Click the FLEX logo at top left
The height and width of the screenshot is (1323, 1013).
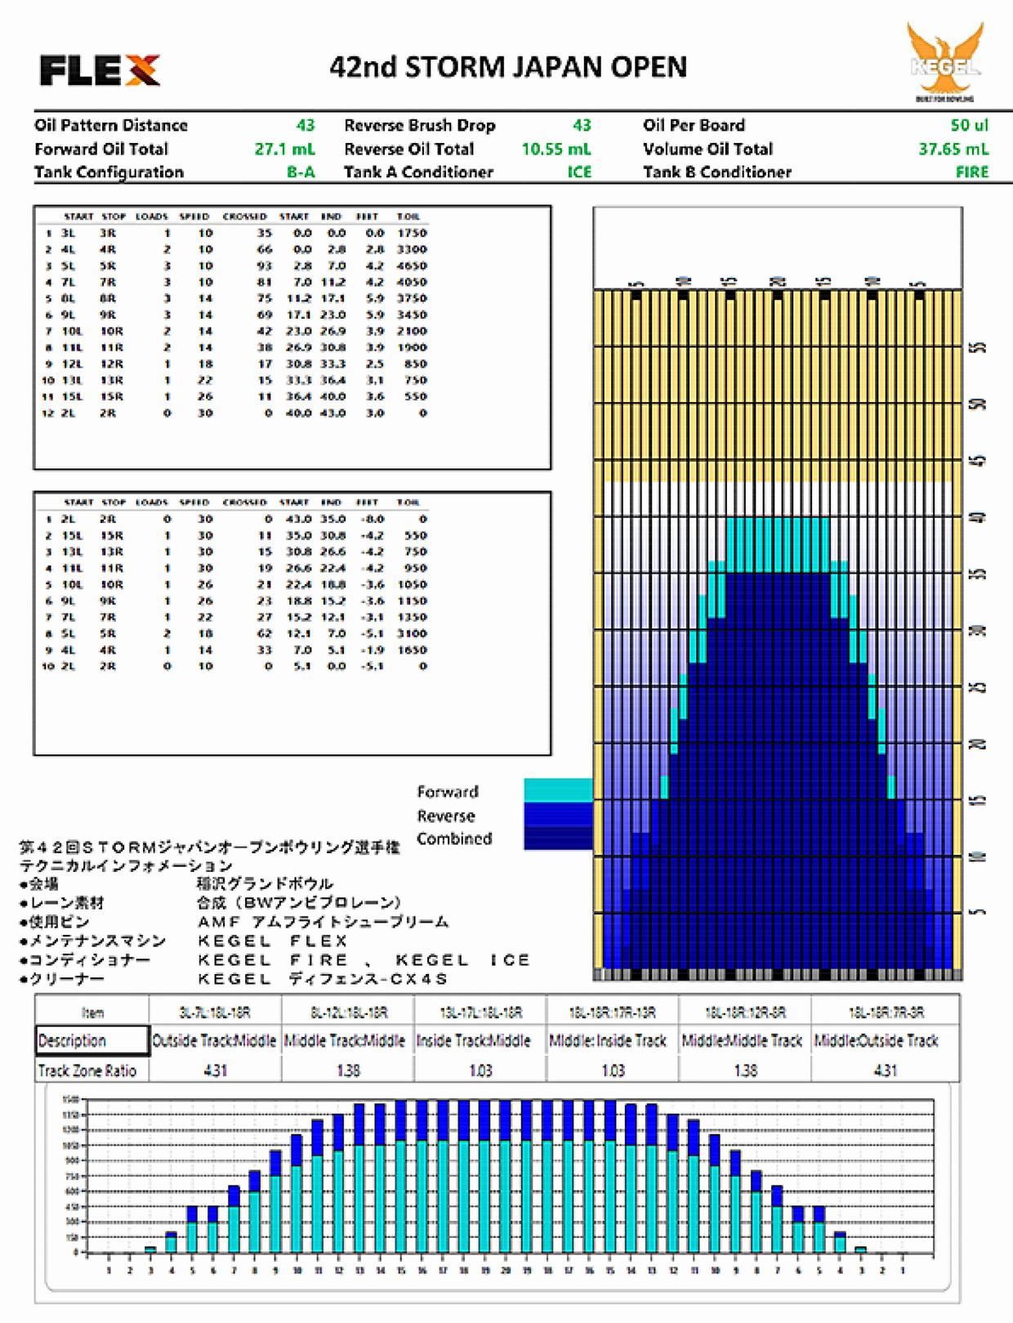pos(100,70)
